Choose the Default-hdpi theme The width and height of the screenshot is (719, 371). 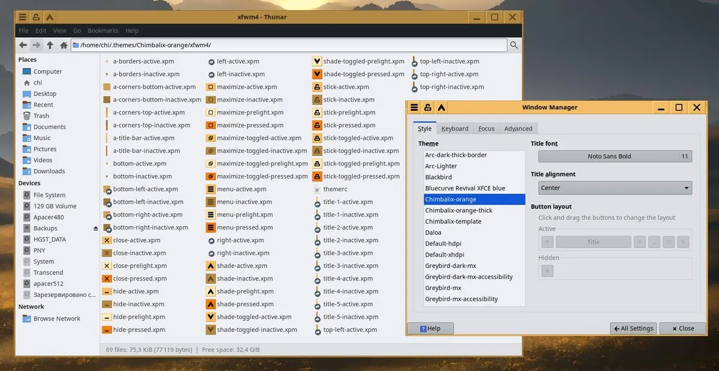474,243
